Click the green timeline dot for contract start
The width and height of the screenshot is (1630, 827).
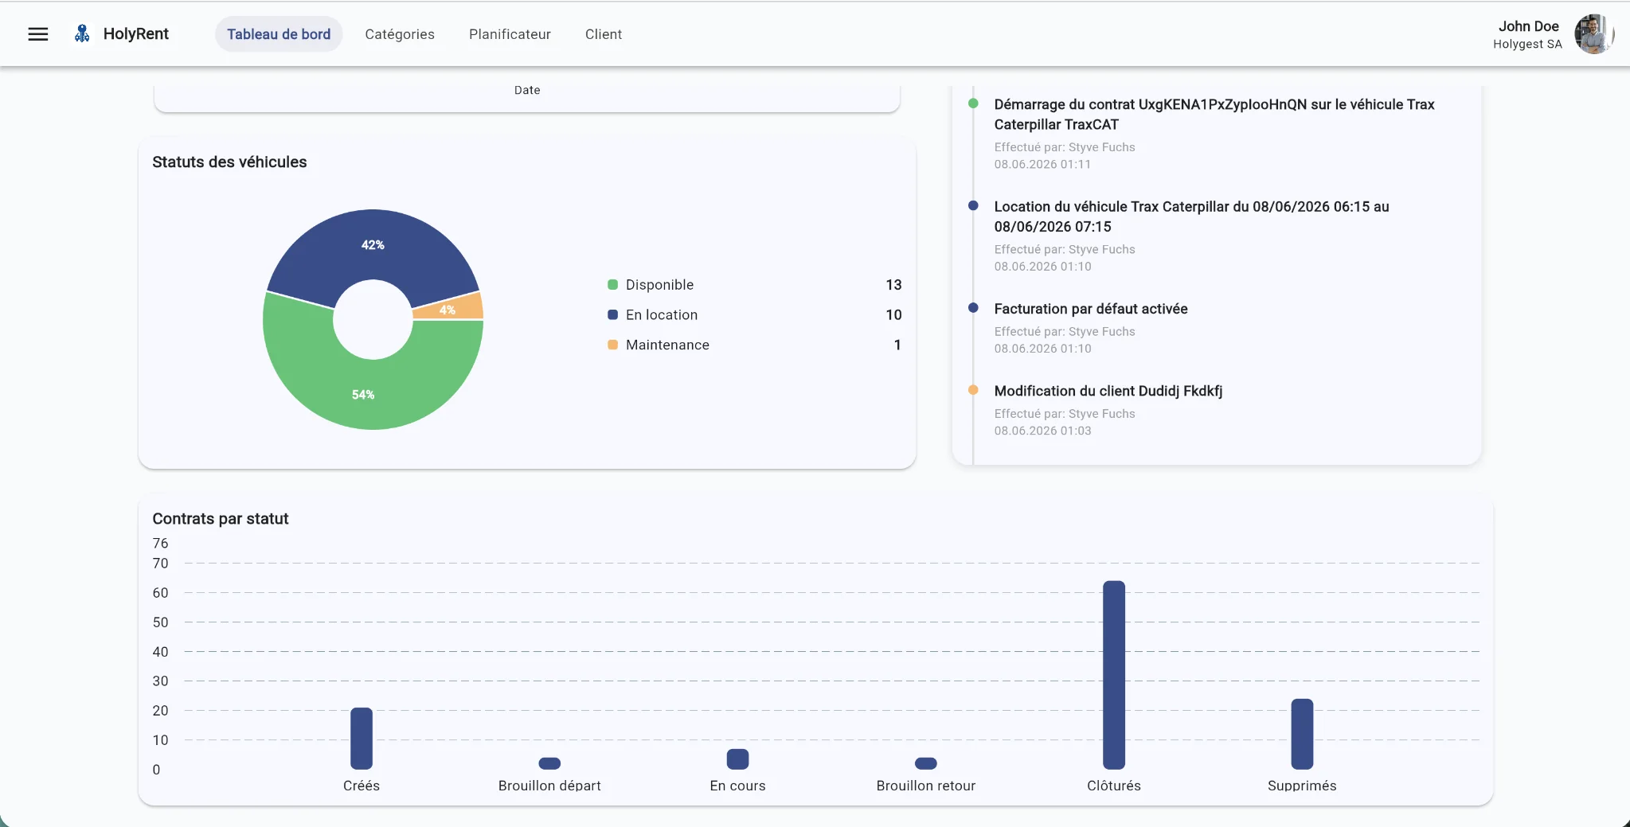(973, 103)
